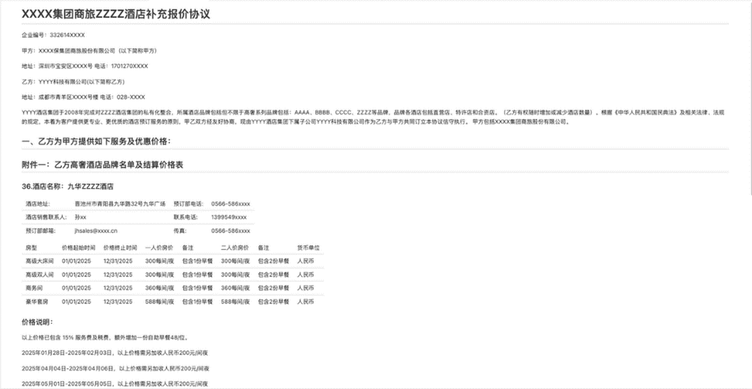This screenshot has height=389, width=752.
Task: Click the 企业编号 332614XXXX line
Action: tap(53, 35)
